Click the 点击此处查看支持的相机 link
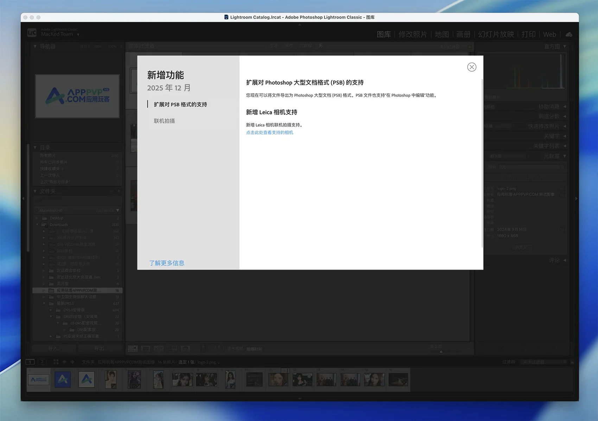Image resolution: width=598 pixels, height=421 pixels. [x=269, y=133]
